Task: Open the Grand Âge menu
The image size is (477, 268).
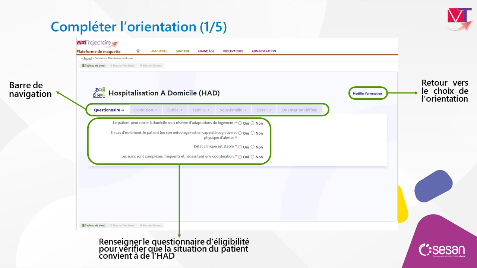Action: (x=206, y=51)
